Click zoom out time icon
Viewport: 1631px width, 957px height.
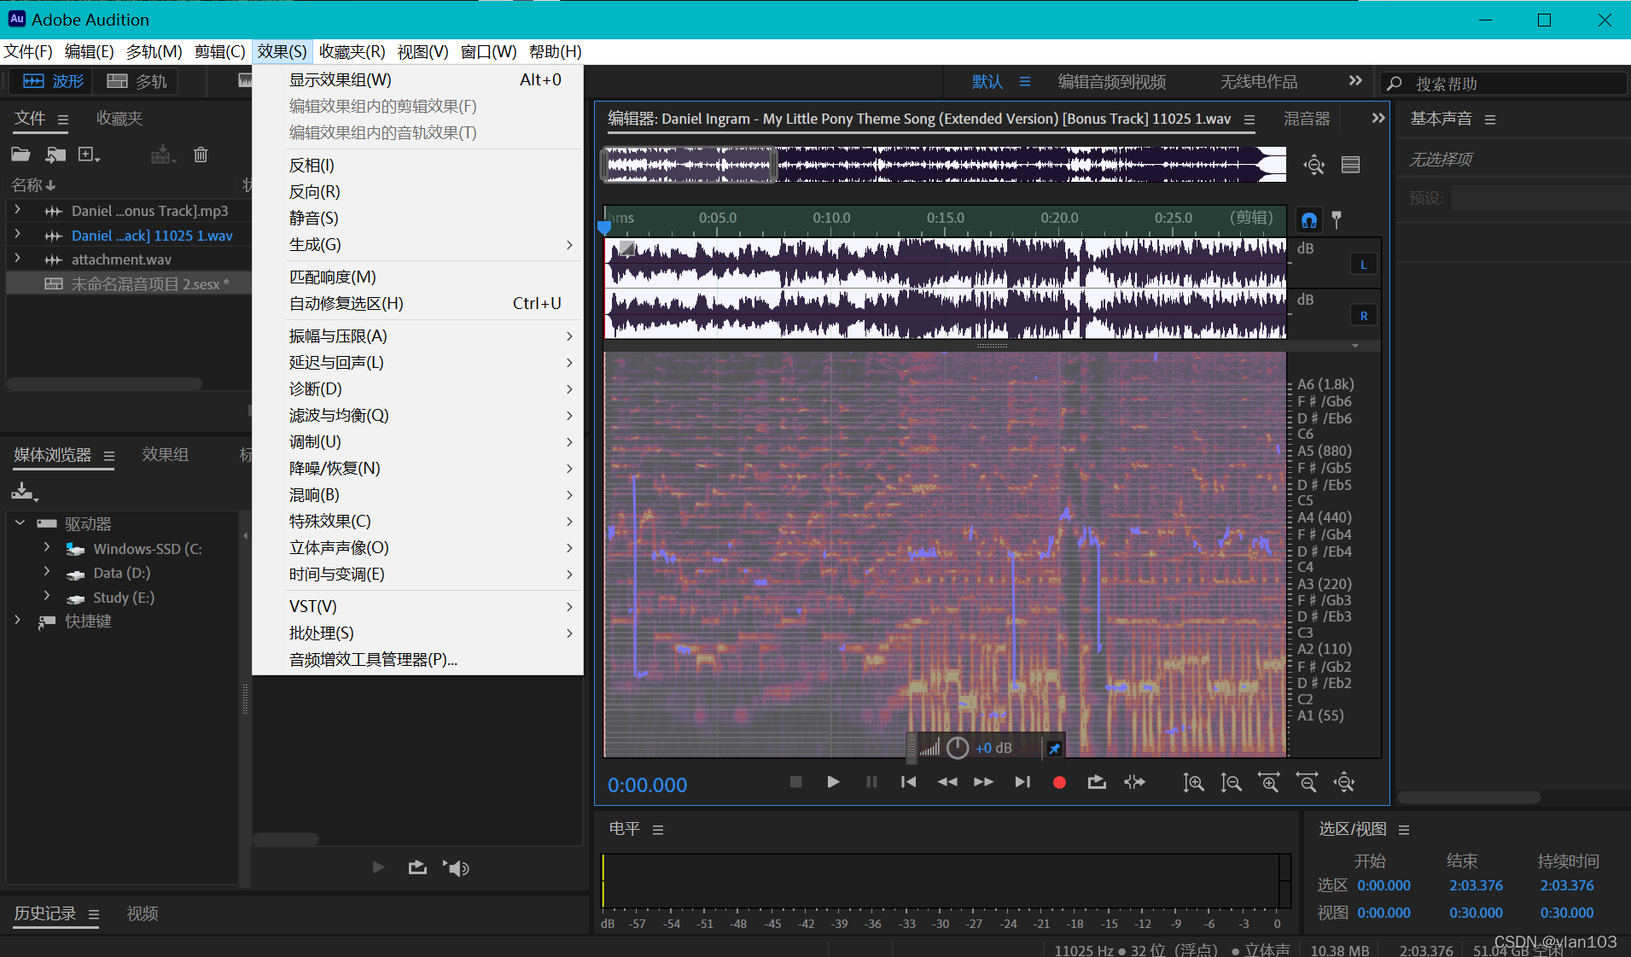(1307, 782)
